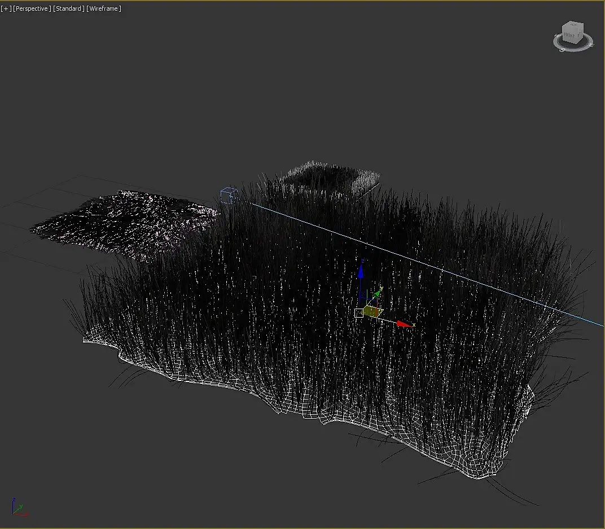This screenshot has width=605, height=529.
Task: Click the world axis tripod in corner
Action: coord(18,508)
